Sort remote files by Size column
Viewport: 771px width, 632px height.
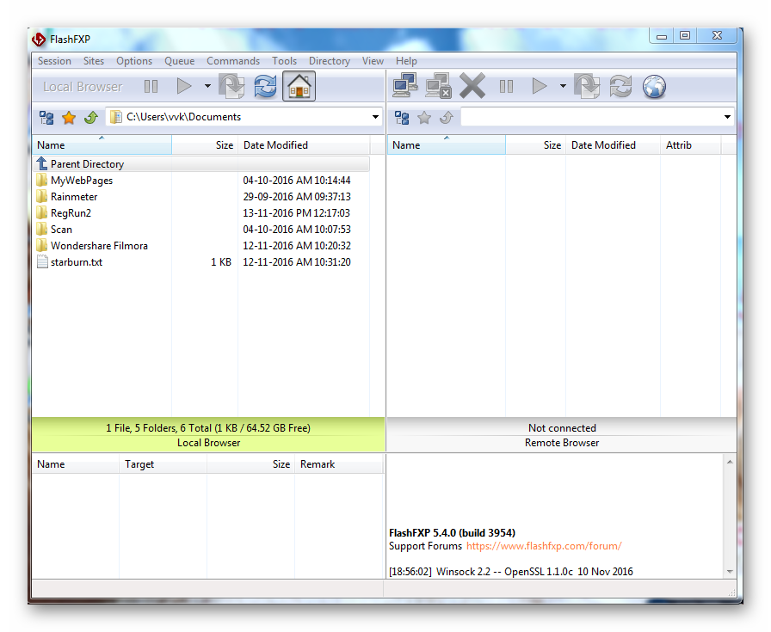(535, 145)
